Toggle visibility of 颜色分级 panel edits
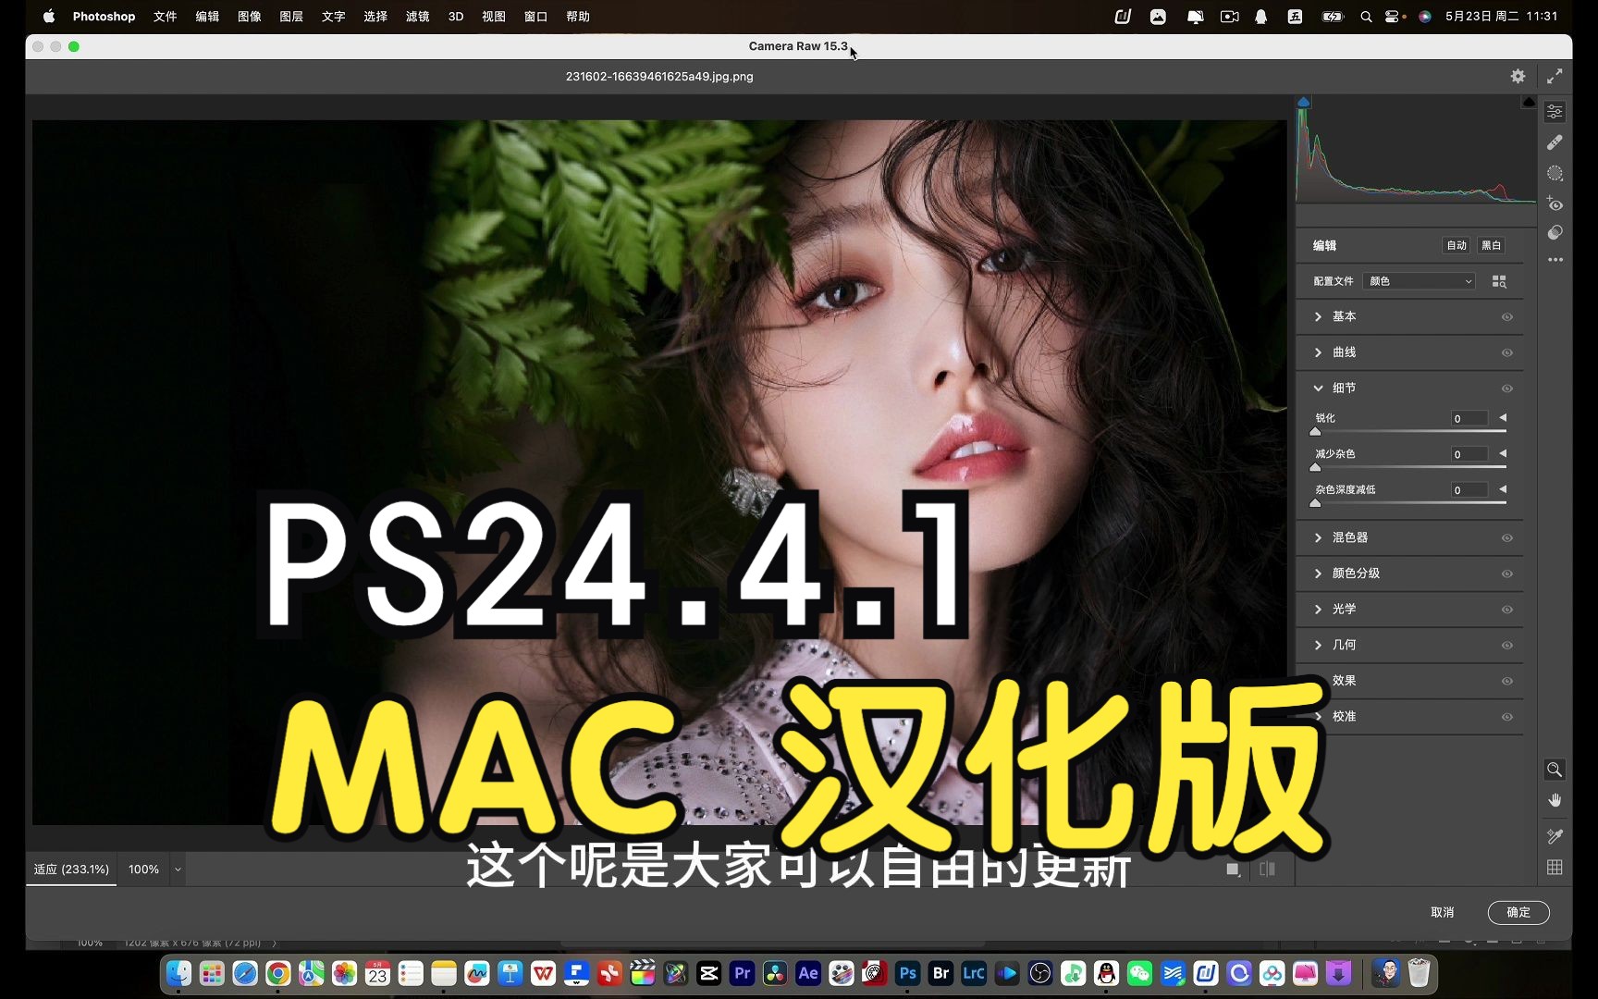The height and width of the screenshot is (999, 1598). pyautogui.click(x=1506, y=574)
